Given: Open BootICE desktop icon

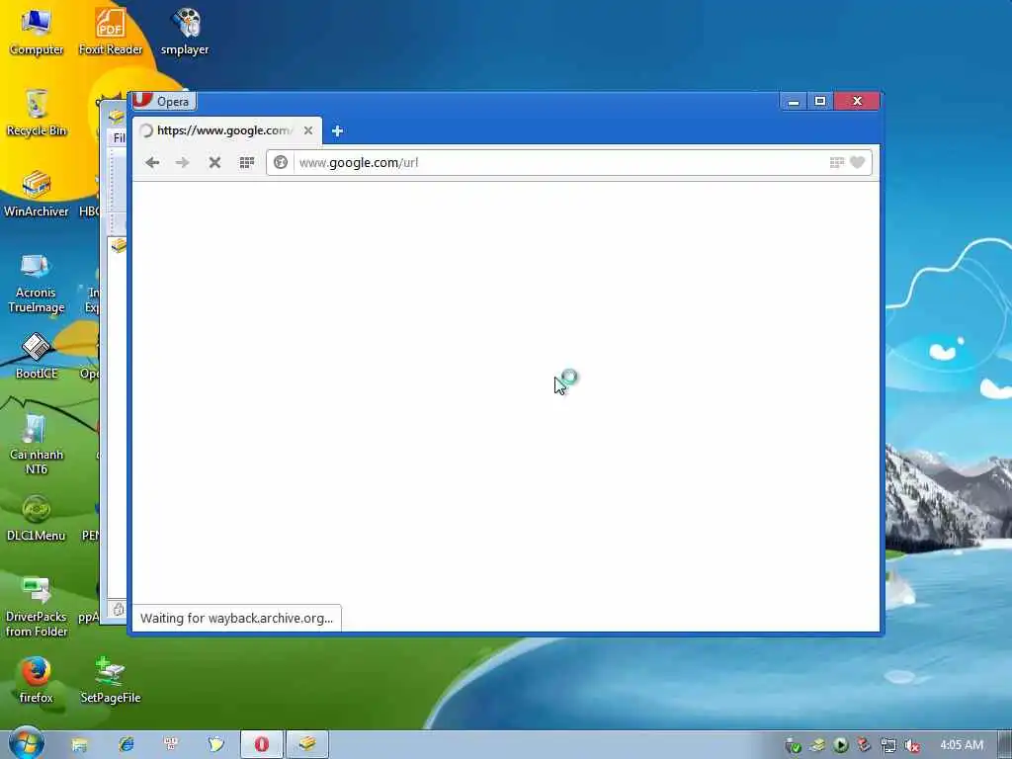Looking at the screenshot, I should point(37,356).
